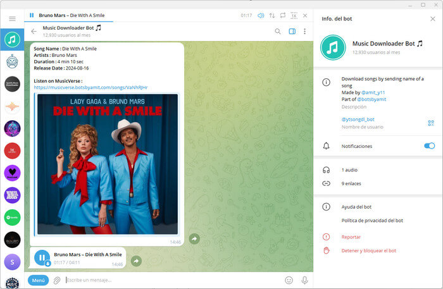Screen dimensions: 443x289
Task: Minimize the Telegram window
Action: pos(410,5)
